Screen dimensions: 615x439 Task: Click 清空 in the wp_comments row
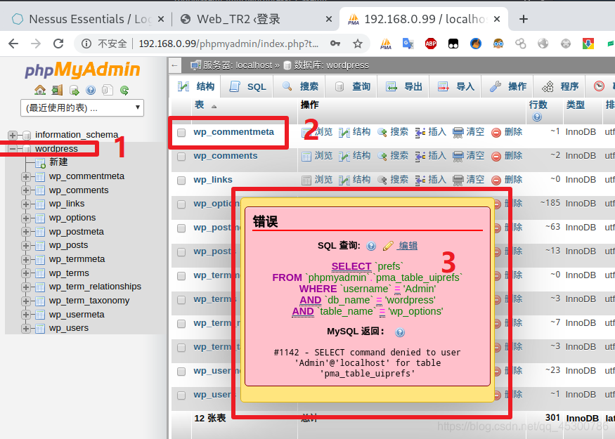point(468,156)
